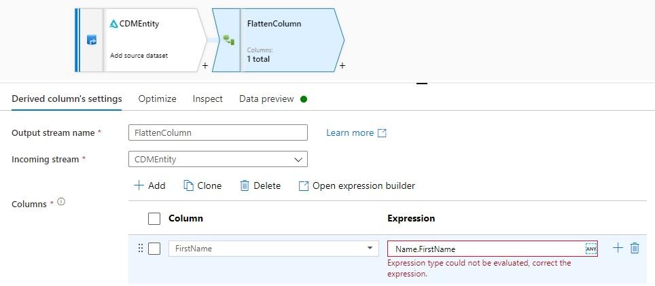Add a column using row plus icon
The width and height of the screenshot is (655, 286).
tap(618, 248)
